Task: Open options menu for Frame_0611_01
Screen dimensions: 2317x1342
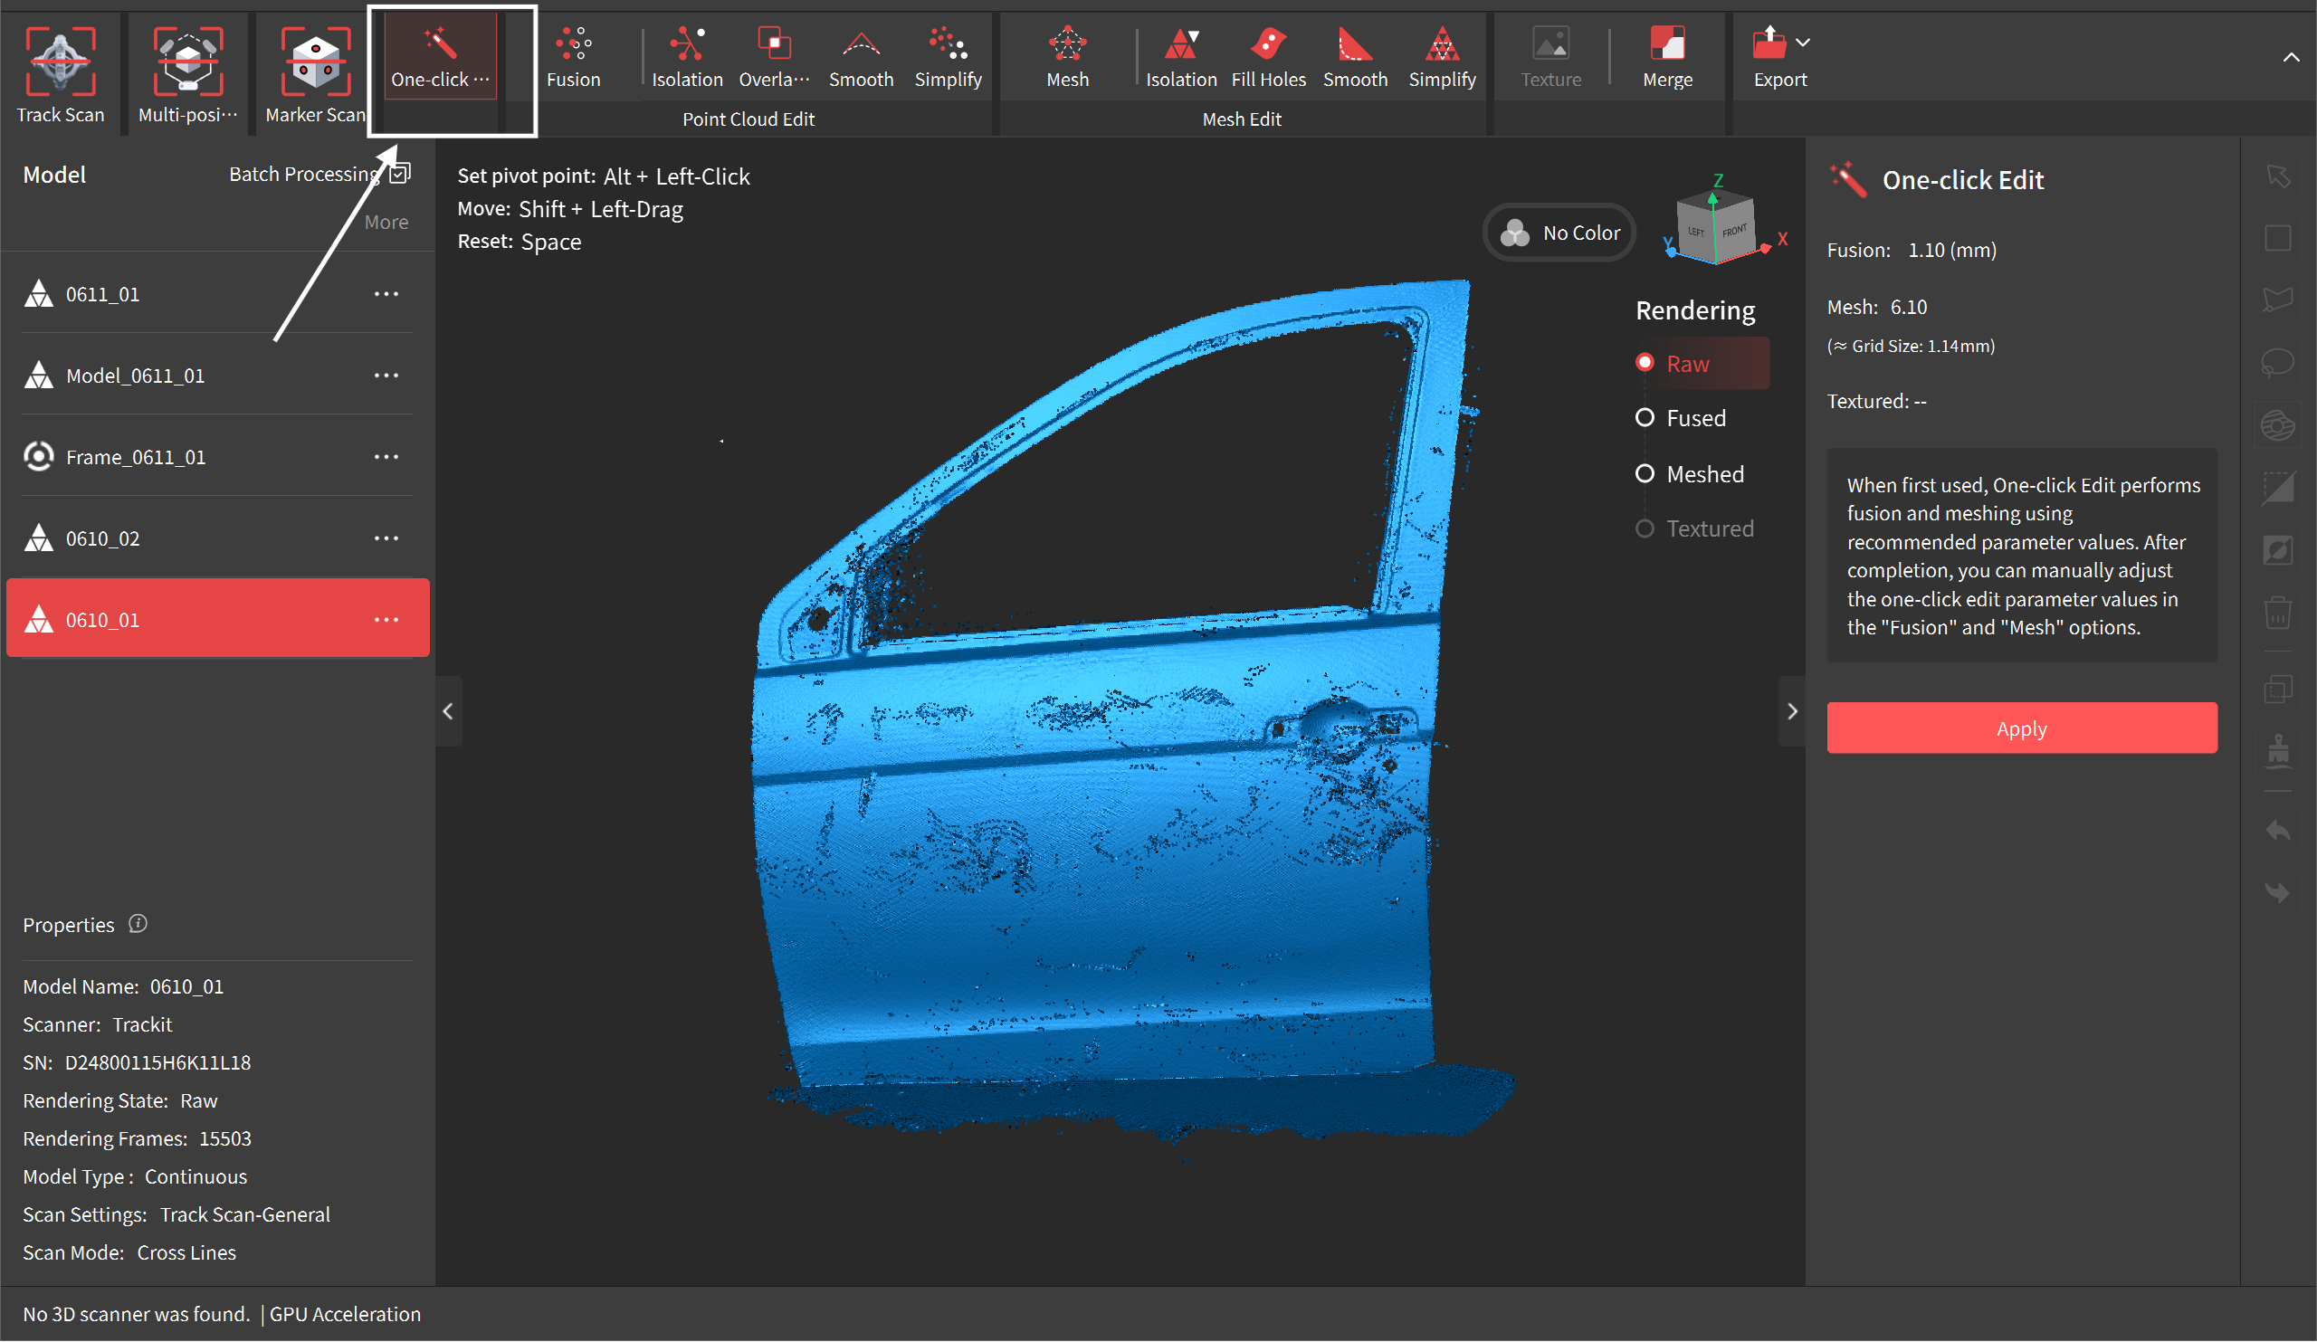Action: [386, 457]
